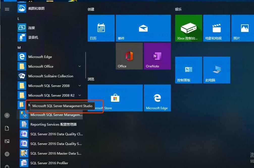Open the 电影和电视 tile

217,28
